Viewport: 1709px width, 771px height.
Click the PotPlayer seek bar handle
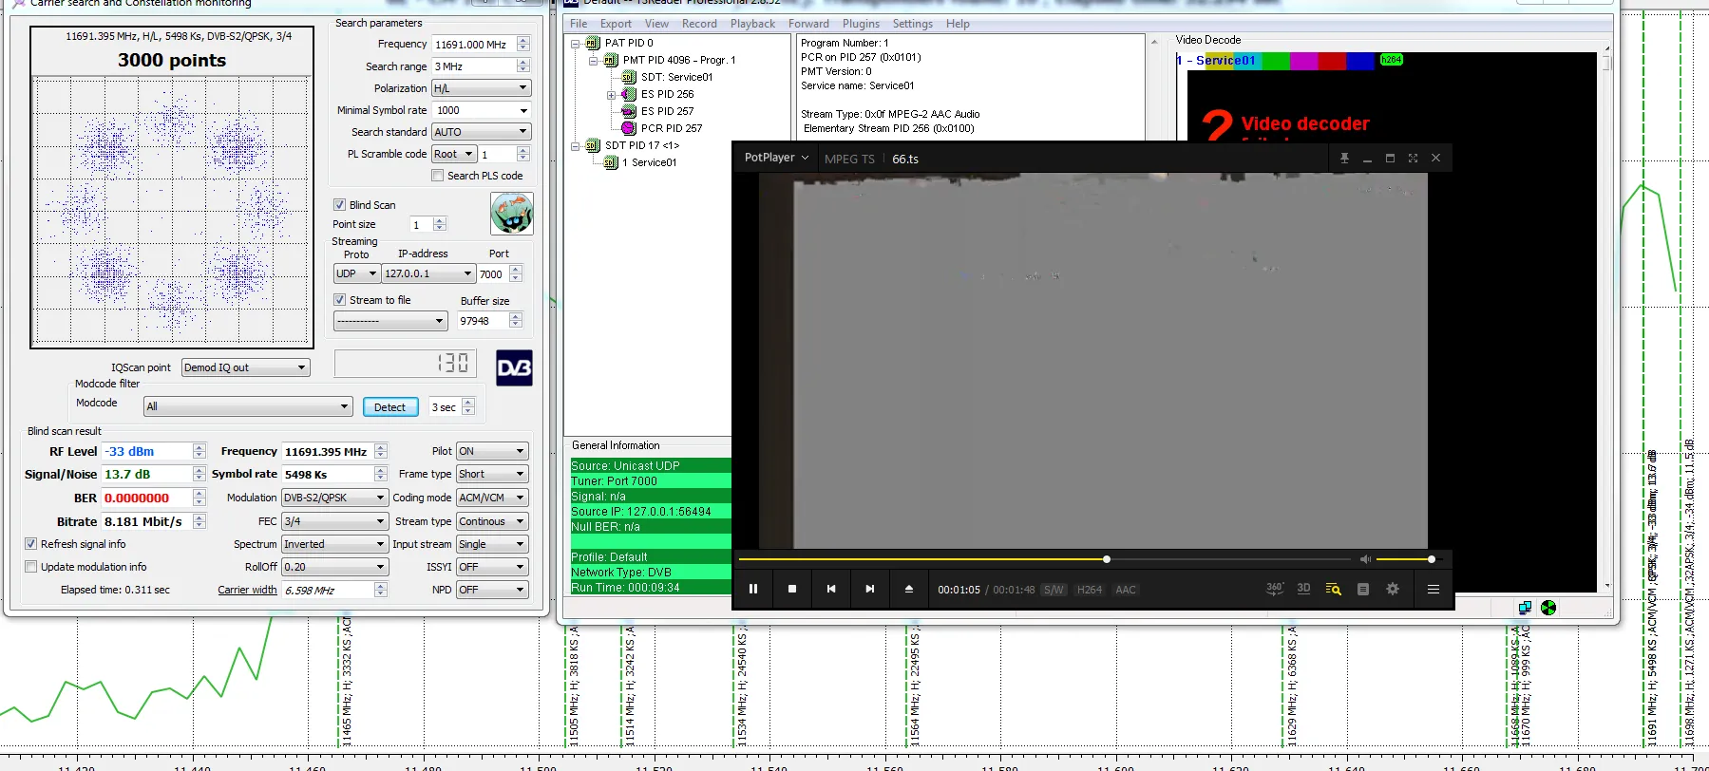pos(1106,559)
